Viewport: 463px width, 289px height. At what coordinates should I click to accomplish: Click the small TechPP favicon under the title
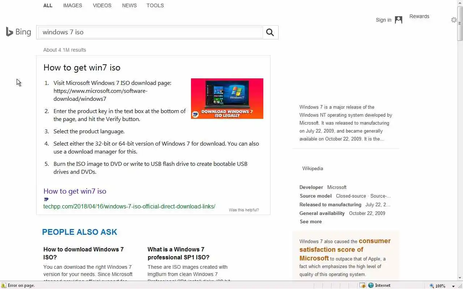(46, 199)
